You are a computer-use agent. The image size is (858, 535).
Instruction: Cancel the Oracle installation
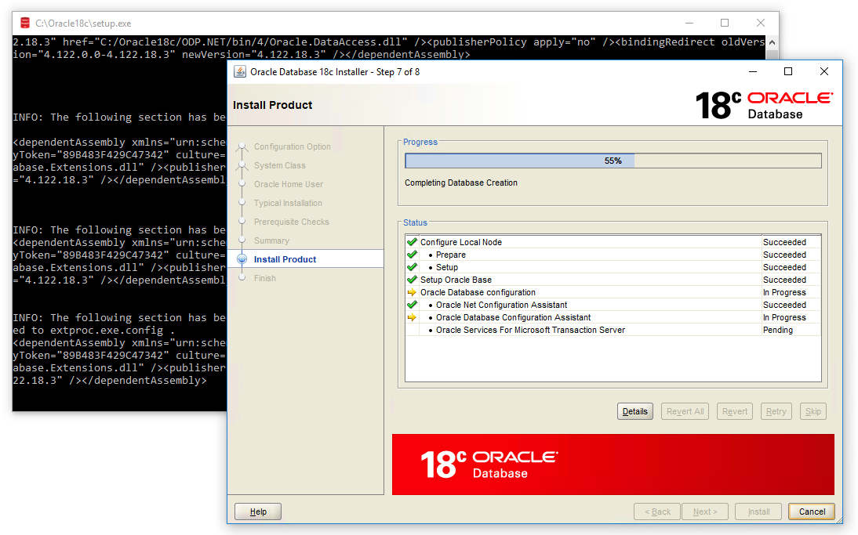tap(812, 512)
